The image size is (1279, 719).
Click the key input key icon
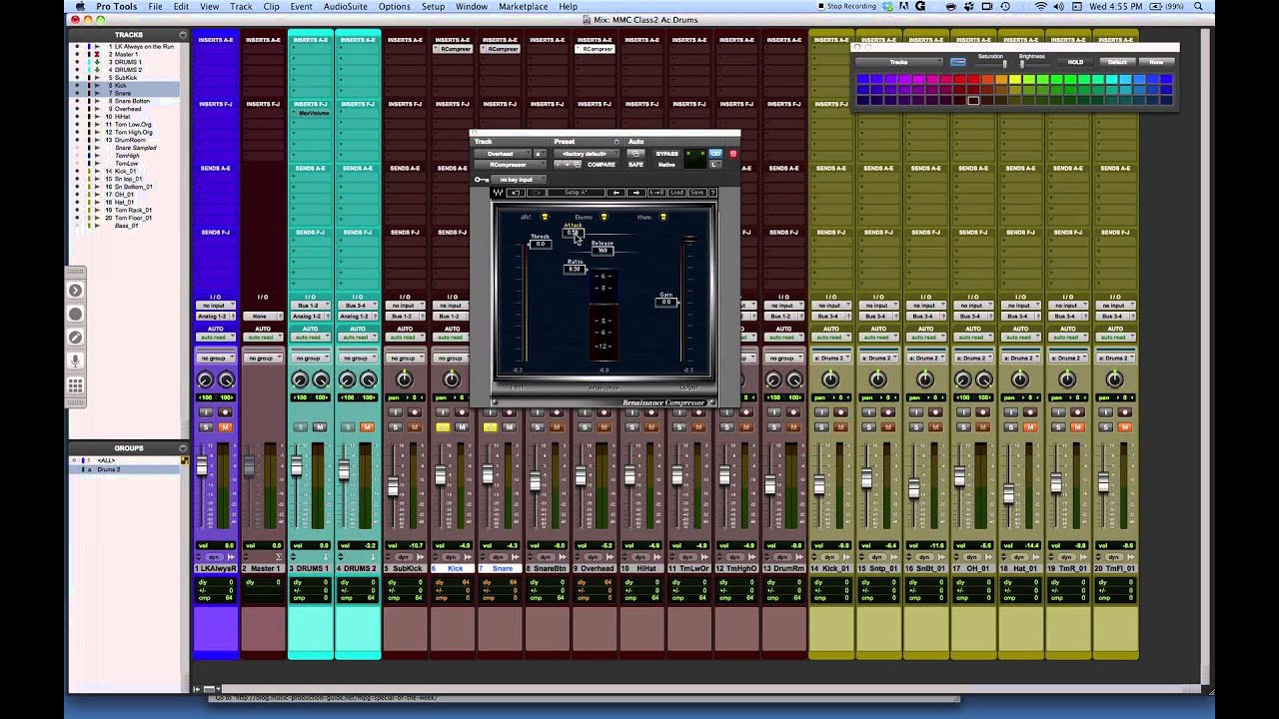pyautogui.click(x=481, y=180)
